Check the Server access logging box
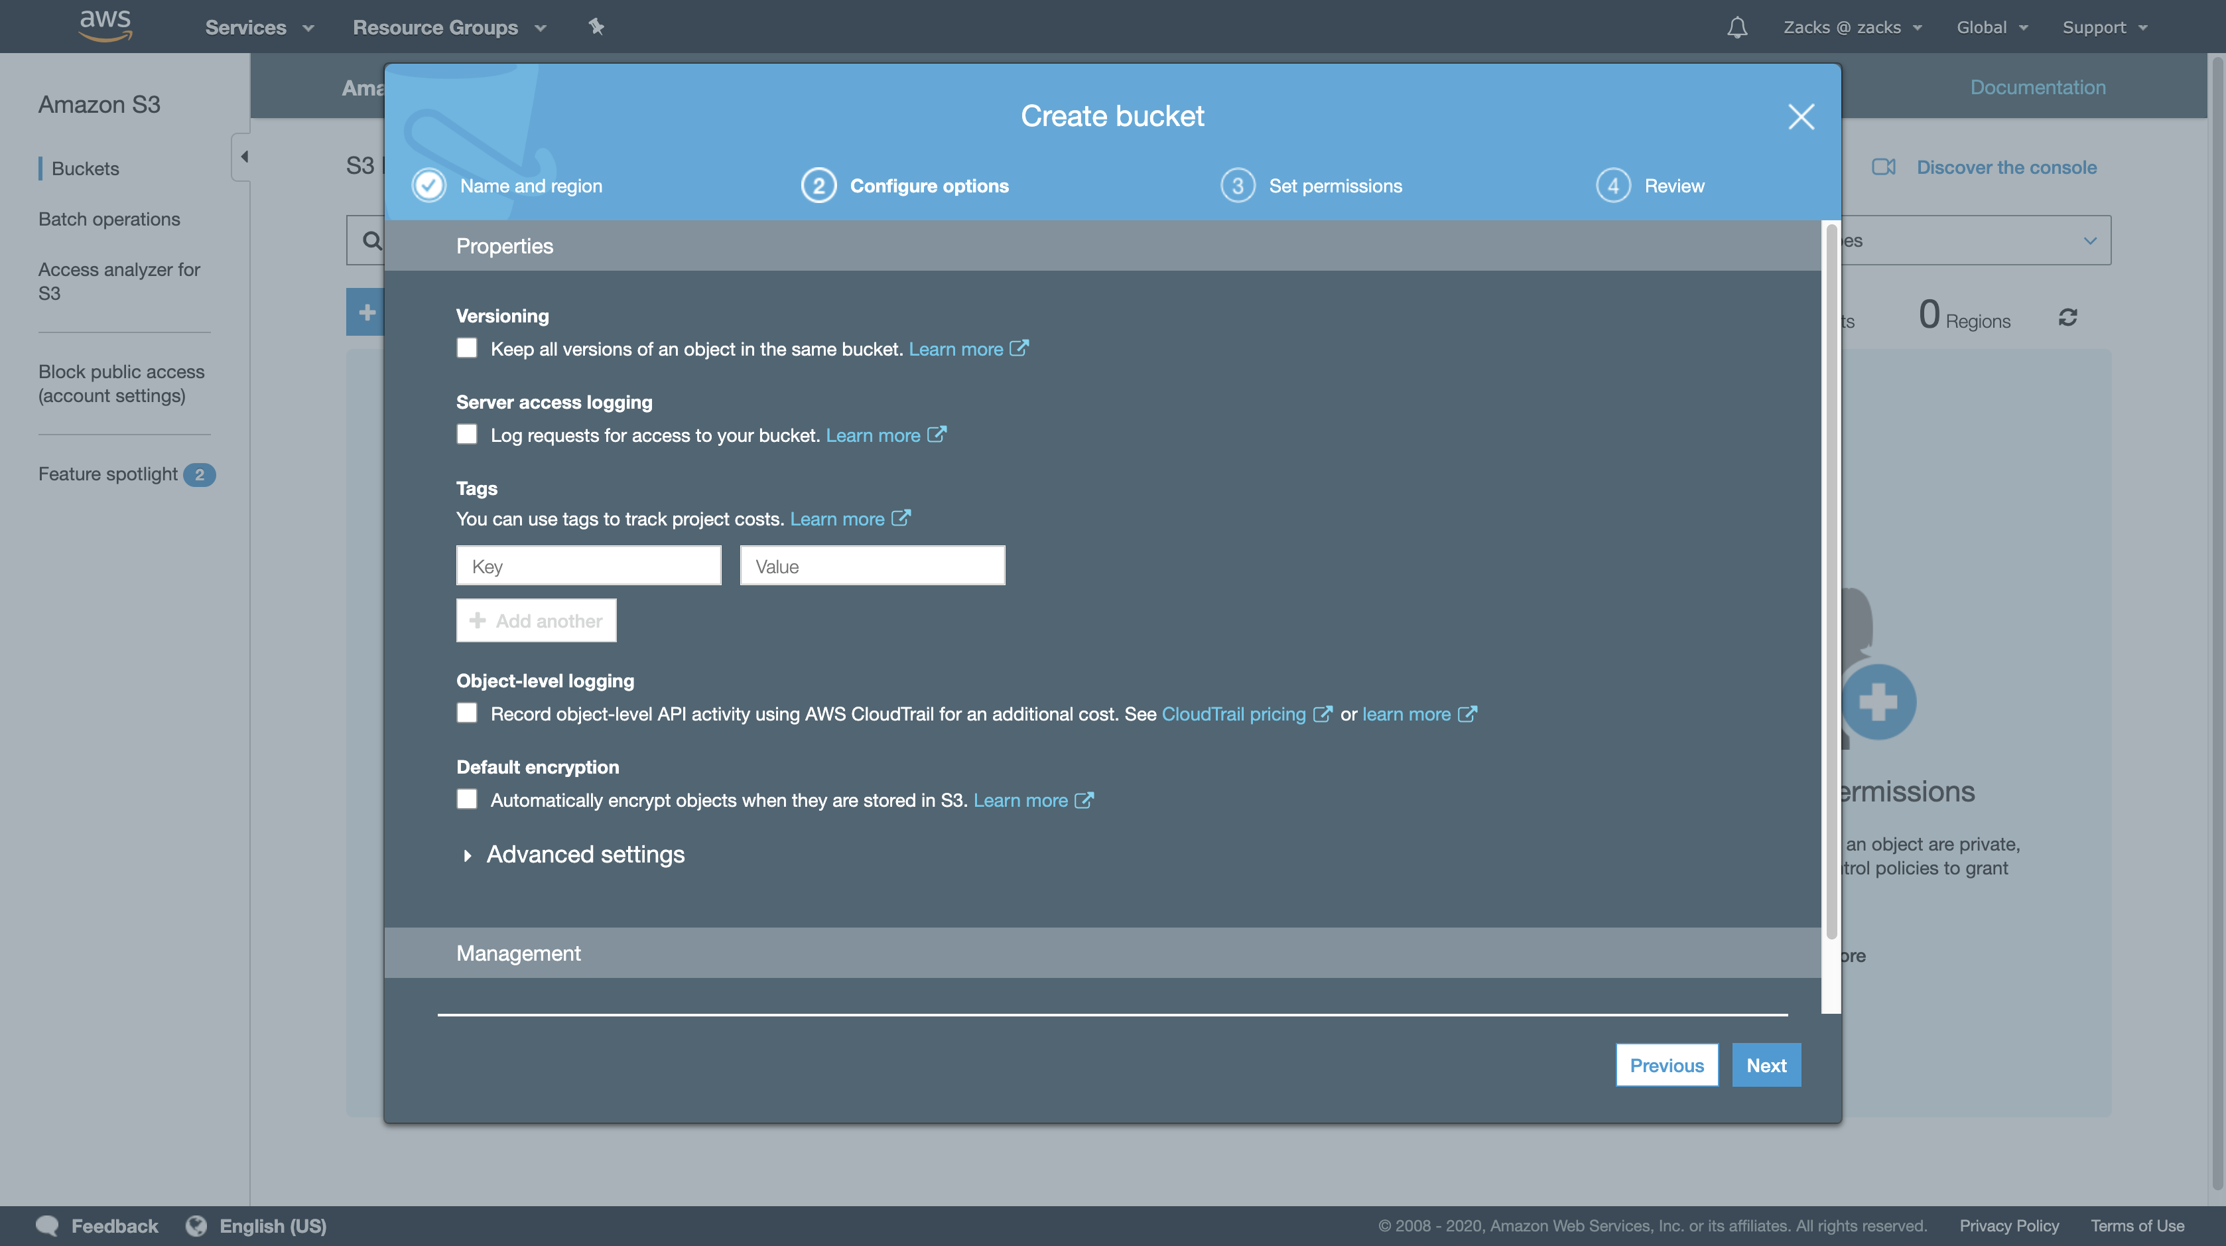 (x=467, y=435)
